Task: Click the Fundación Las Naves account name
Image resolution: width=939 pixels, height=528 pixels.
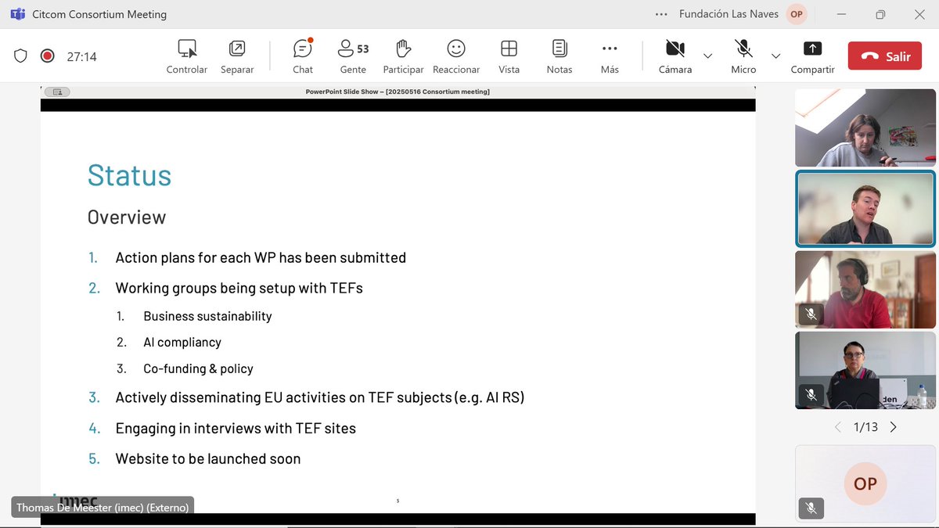Action: coord(729,14)
